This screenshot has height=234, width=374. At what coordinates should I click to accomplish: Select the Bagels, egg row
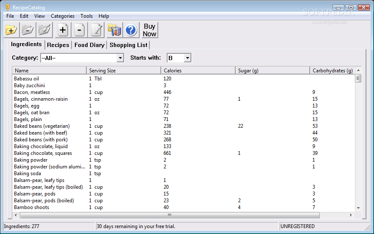point(184,106)
